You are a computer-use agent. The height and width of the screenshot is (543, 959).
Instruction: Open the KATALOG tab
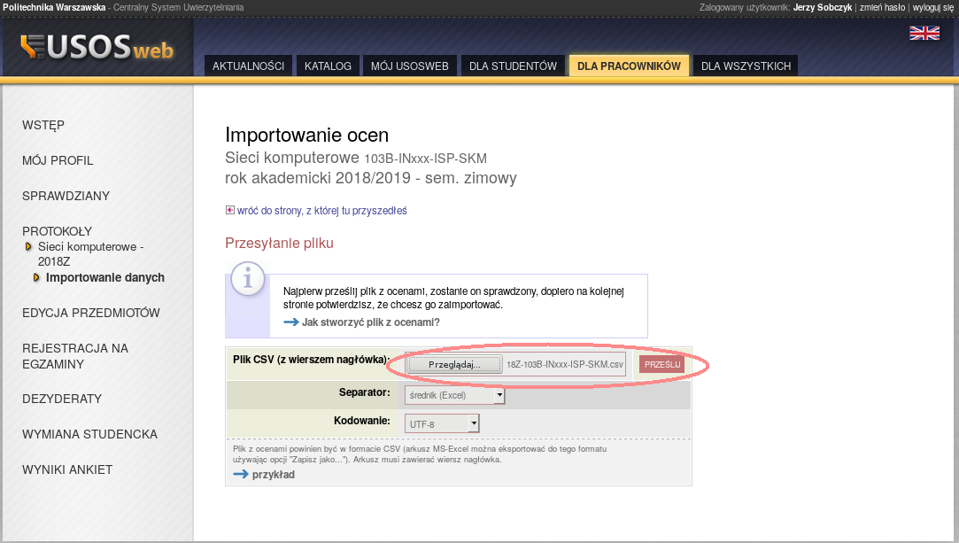tap(328, 66)
